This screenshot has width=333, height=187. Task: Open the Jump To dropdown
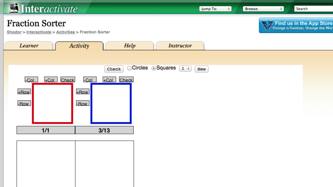tap(215, 9)
